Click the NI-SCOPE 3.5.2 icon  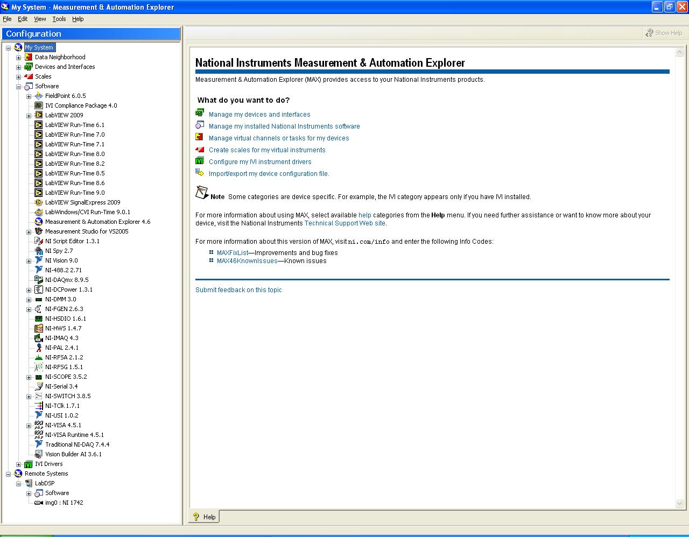(39, 377)
